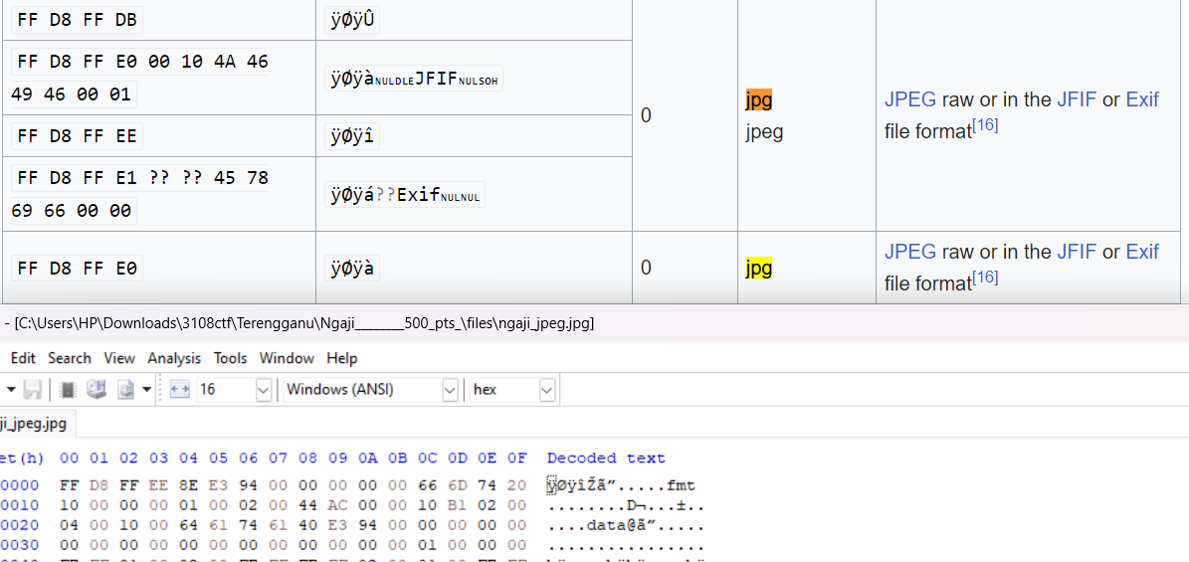The width and height of the screenshot is (1189, 562).
Task: Open the Search menu
Action: point(70,358)
